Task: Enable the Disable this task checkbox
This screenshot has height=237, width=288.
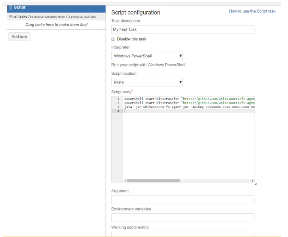Action: pos(113,39)
